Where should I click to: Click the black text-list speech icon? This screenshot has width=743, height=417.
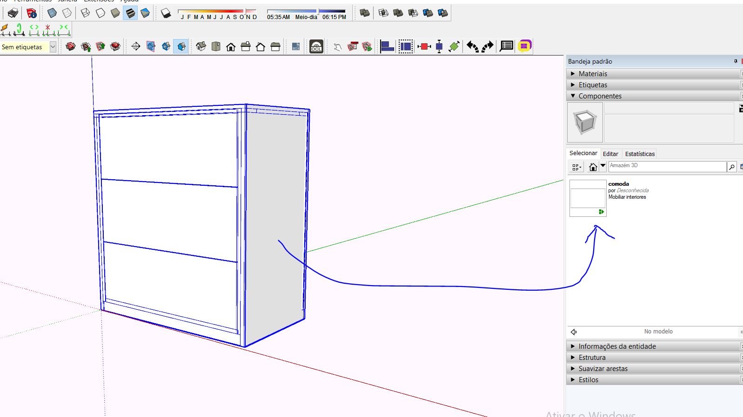[507, 46]
